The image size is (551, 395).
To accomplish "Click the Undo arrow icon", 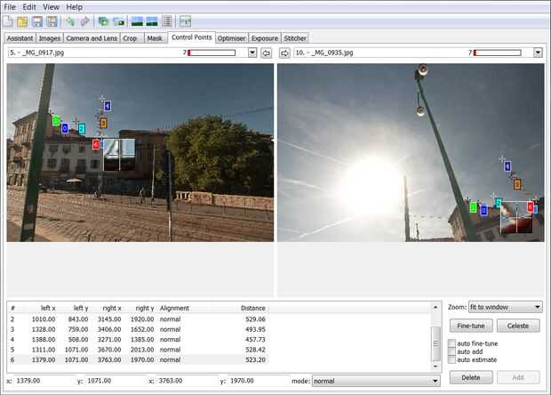I will (70, 22).
